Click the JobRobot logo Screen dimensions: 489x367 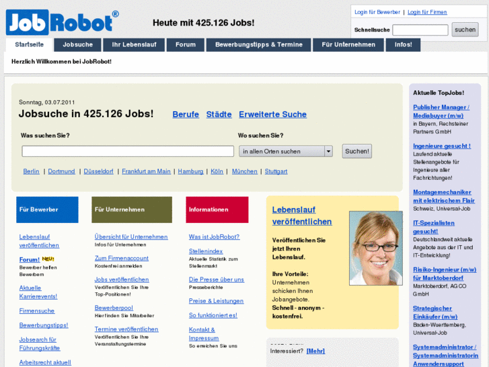62,22
